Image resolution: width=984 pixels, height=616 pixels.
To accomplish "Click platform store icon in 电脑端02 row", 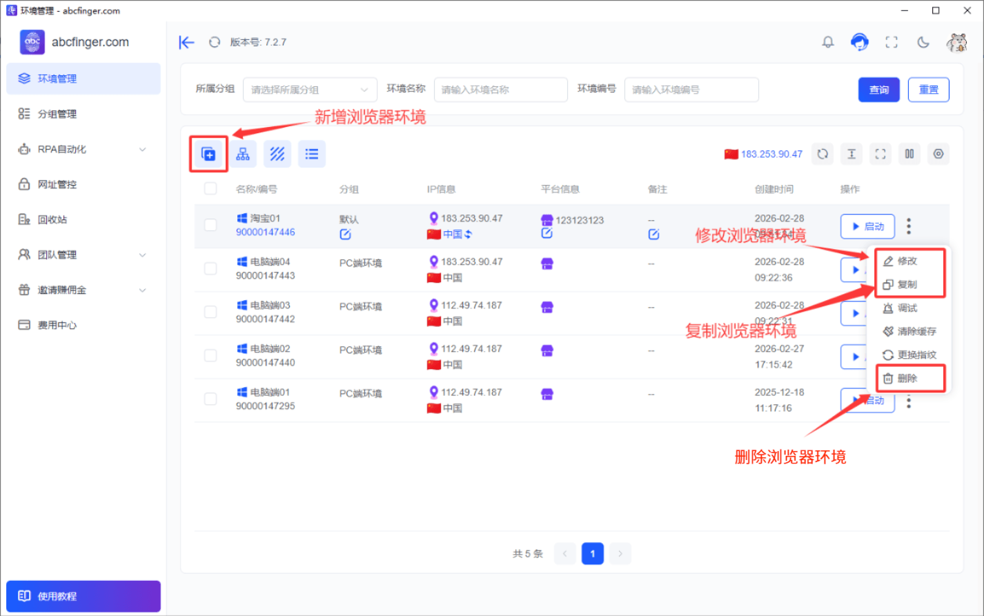I will [547, 350].
